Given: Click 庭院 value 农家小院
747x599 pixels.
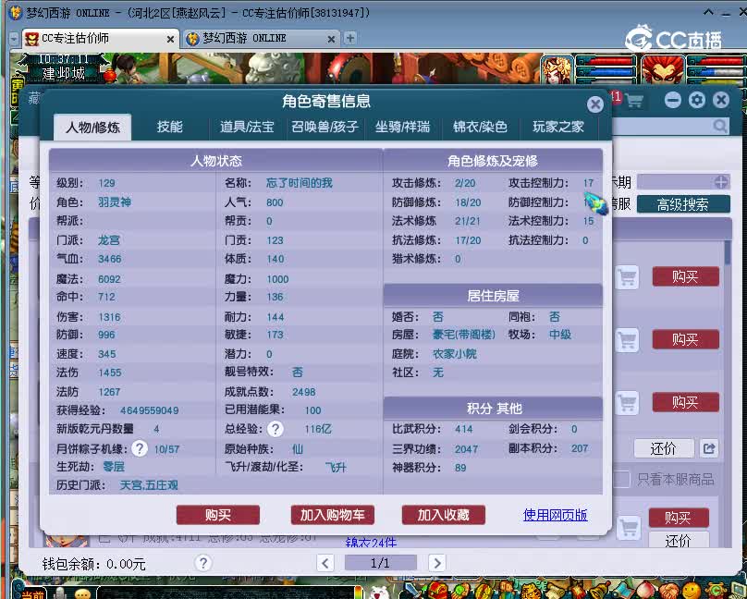Looking at the screenshot, I should [x=455, y=354].
